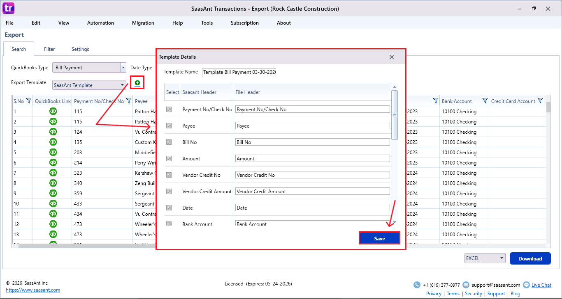Click the Live Chat bubble icon
This screenshot has height=299, width=562.
(526, 285)
